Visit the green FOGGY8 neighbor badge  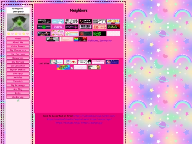[100, 34]
